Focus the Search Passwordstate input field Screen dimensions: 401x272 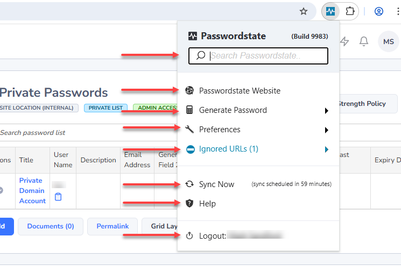click(x=258, y=56)
